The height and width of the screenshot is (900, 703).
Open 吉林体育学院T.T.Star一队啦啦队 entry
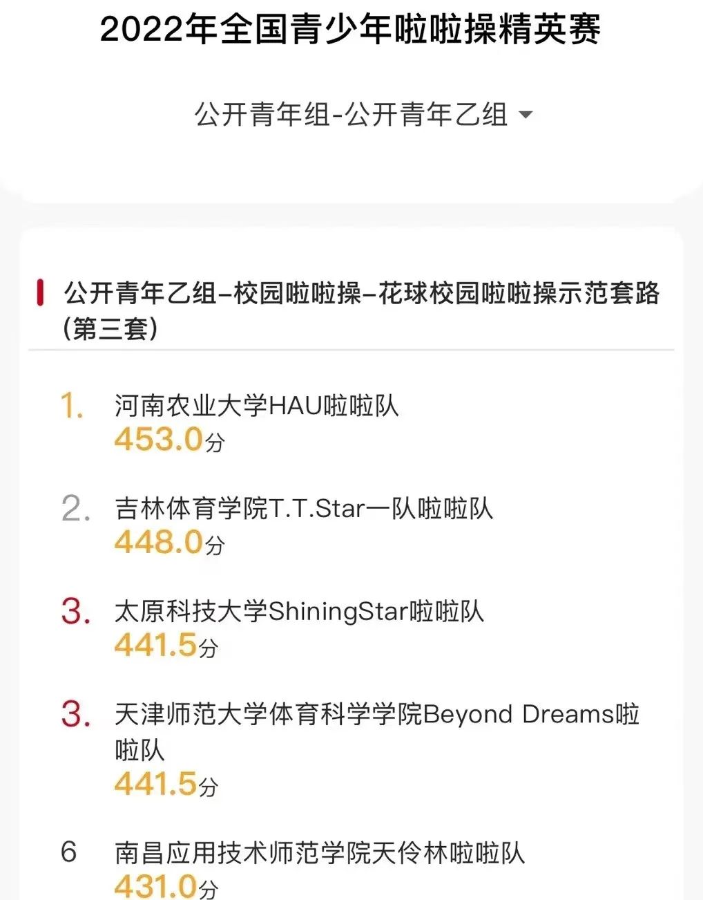[x=304, y=509]
